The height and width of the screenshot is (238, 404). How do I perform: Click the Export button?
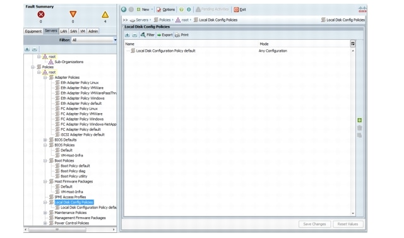165,35
